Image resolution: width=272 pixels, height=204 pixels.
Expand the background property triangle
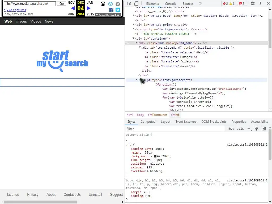[x=151, y=156]
